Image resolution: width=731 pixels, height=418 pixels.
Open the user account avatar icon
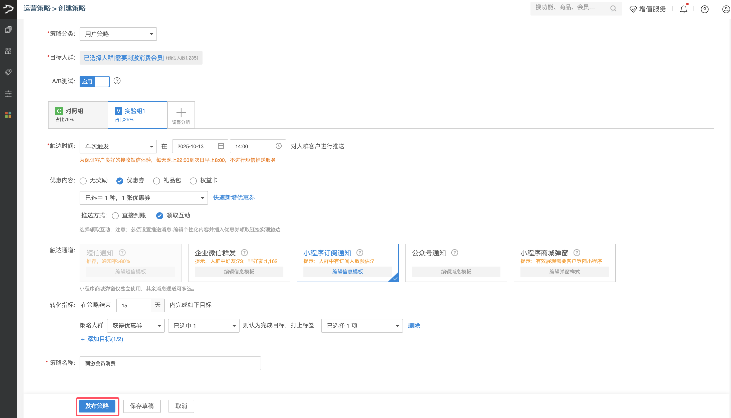coord(726,9)
